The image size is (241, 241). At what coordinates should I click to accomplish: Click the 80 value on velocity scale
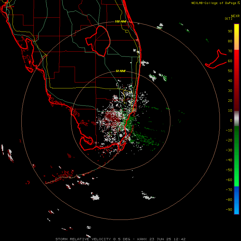(x=230, y=41)
